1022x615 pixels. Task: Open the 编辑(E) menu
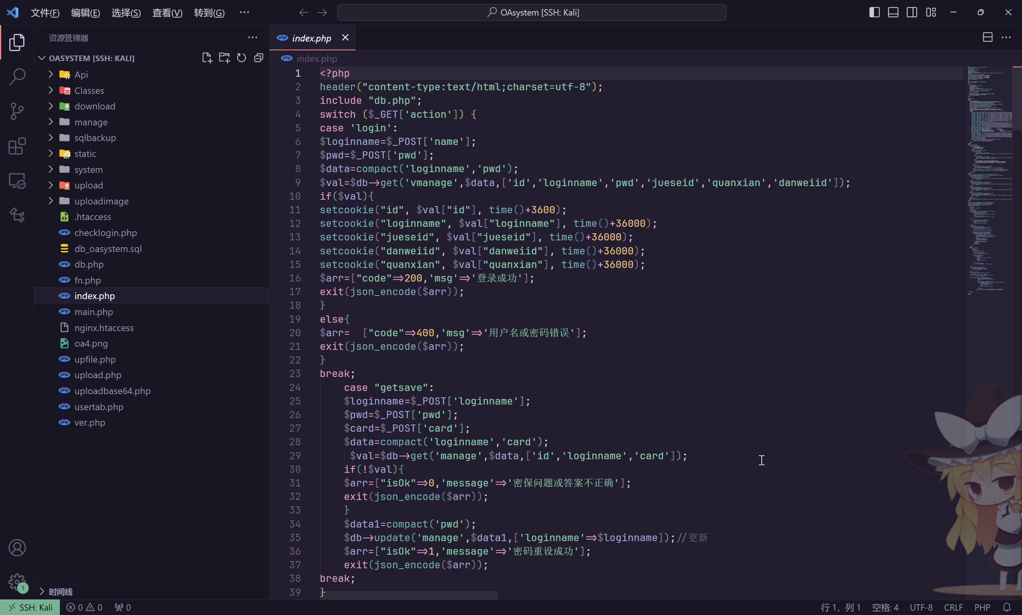point(85,12)
